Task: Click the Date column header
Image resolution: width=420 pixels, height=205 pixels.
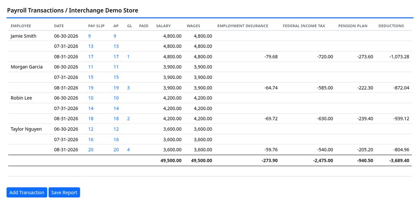Action: tap(59, 26)
